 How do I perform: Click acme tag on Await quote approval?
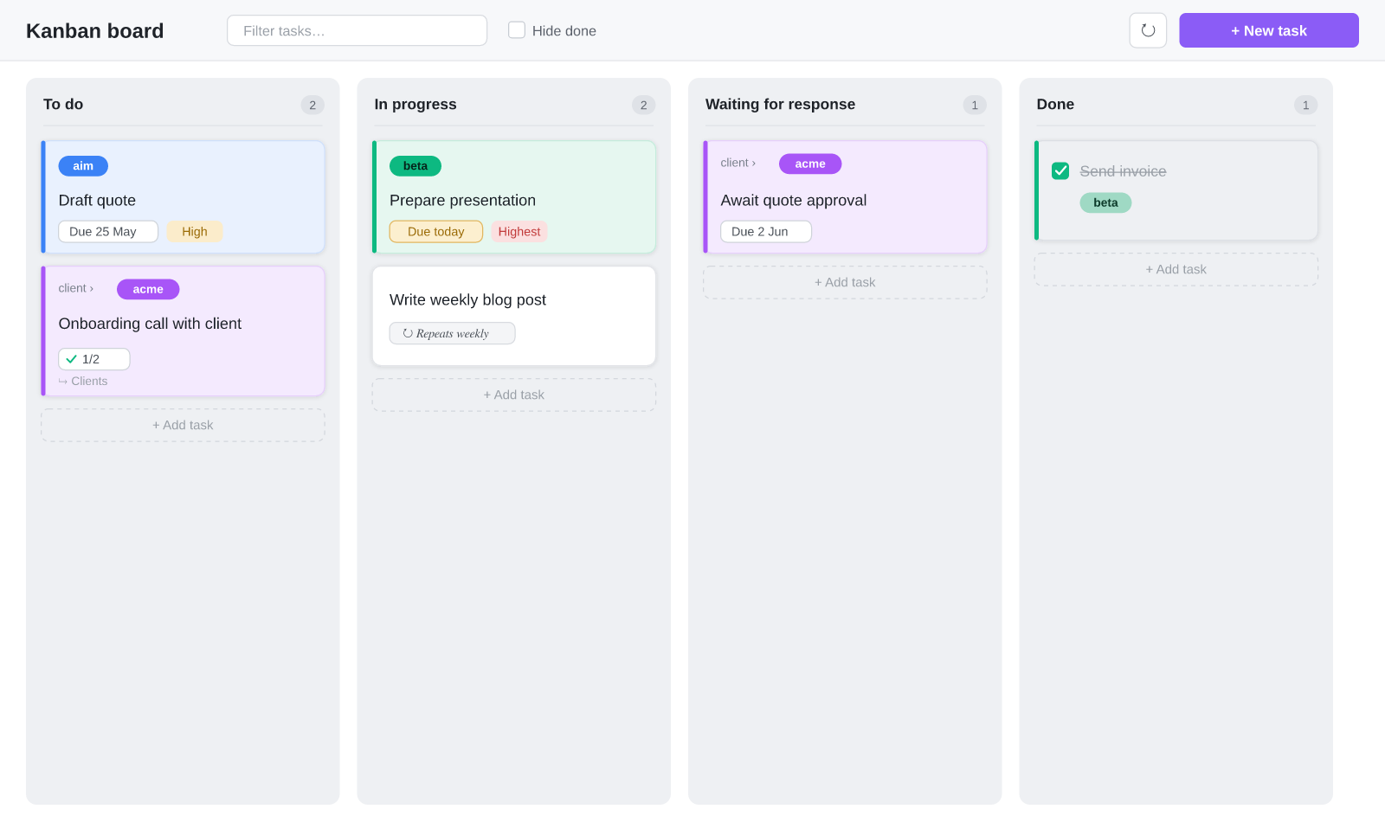[x=810, y=164]
